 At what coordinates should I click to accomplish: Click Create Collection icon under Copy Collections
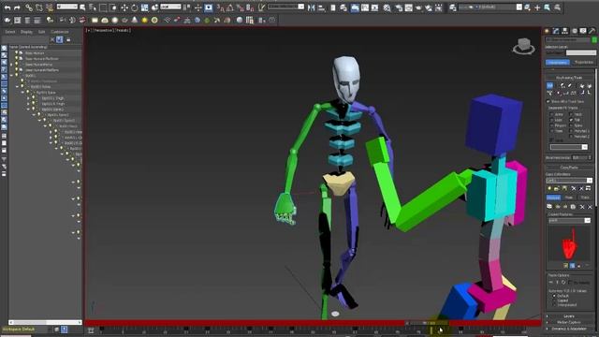549,188
